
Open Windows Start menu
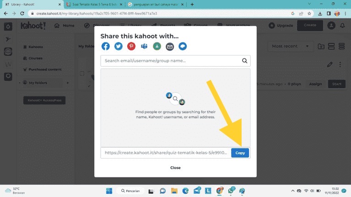(x=109, y=191)
